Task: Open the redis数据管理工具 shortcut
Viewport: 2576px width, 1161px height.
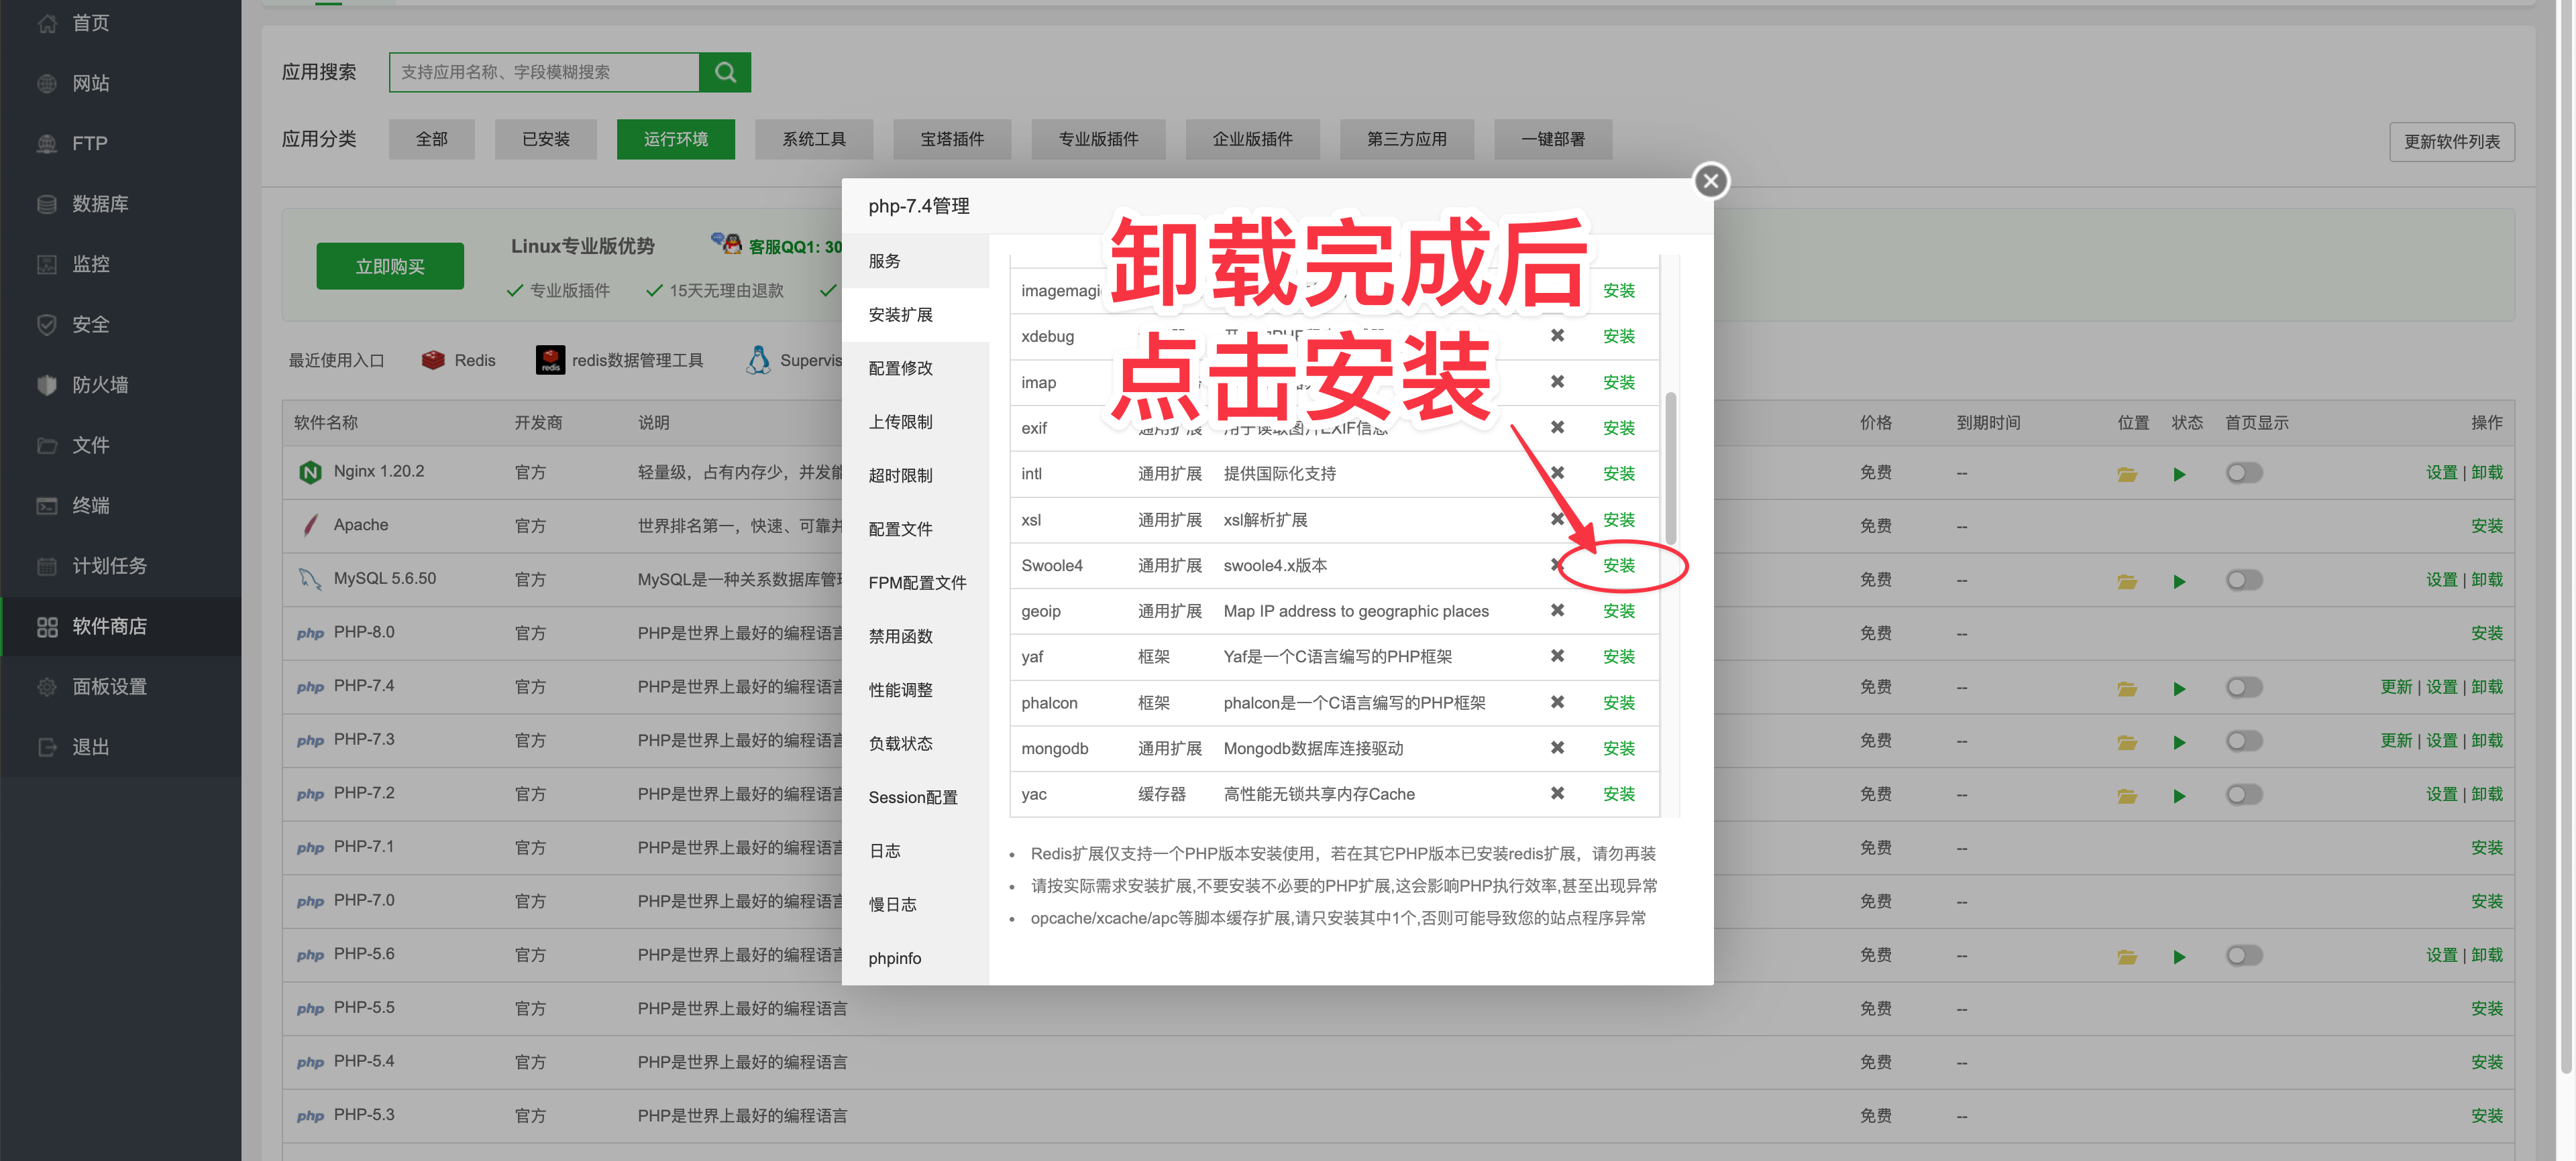Action: pyautogui.click(x=620, y=360)
